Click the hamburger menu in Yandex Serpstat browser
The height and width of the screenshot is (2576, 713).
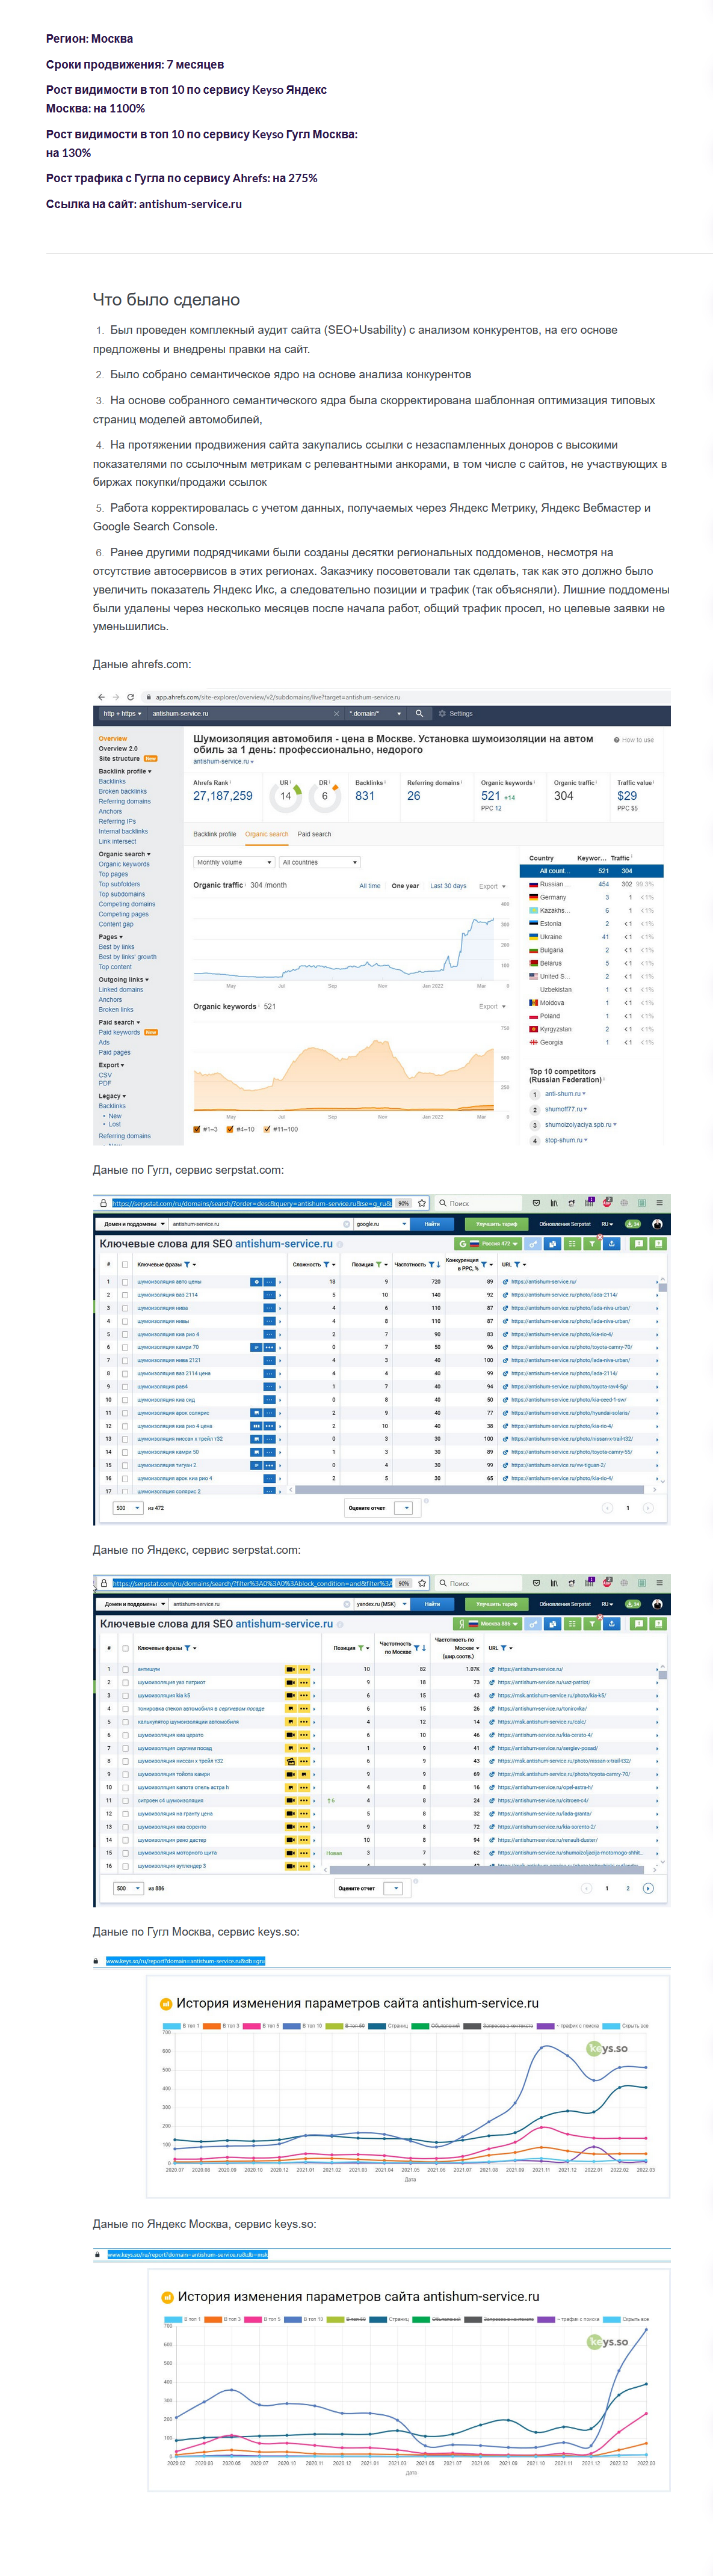[x=659, y=1583]
